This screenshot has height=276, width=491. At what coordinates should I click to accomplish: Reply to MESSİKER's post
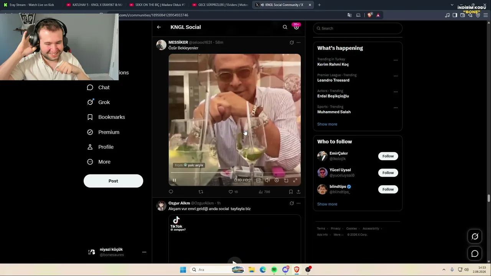pos(171,192)
